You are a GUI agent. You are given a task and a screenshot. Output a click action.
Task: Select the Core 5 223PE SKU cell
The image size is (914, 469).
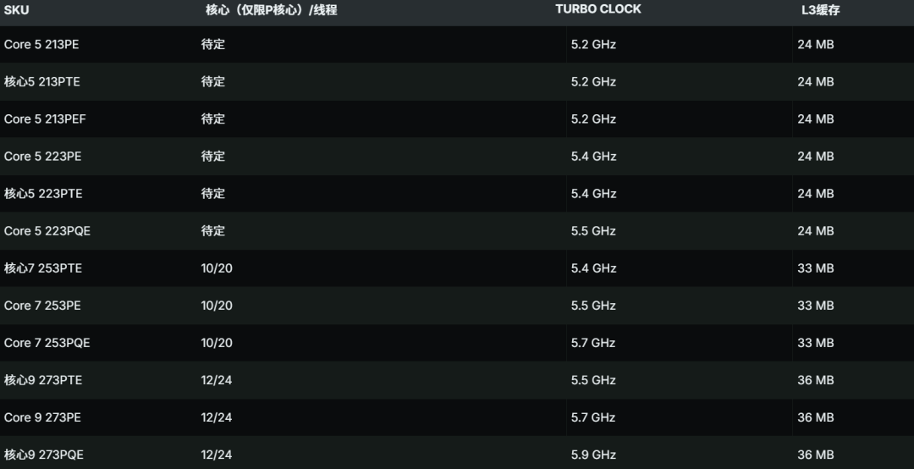tap(42, 156)
